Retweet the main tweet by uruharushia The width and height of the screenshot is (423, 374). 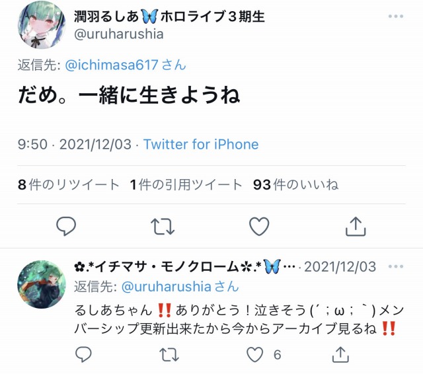pyautogui.click(x=163, y=227)
